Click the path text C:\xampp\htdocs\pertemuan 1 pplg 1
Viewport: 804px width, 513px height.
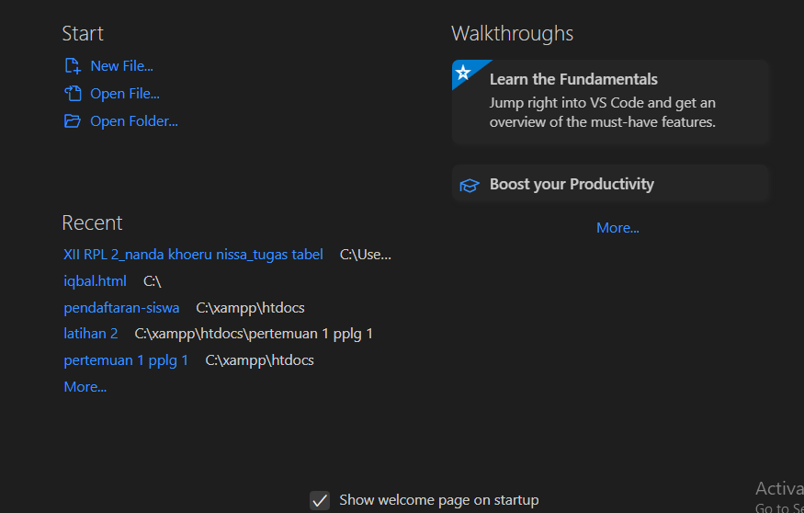(254, 334)
